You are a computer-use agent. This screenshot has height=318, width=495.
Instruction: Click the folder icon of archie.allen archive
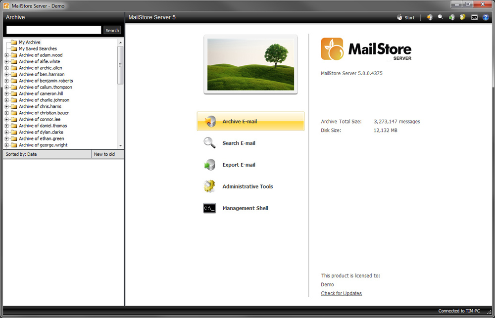pos(13,68)
